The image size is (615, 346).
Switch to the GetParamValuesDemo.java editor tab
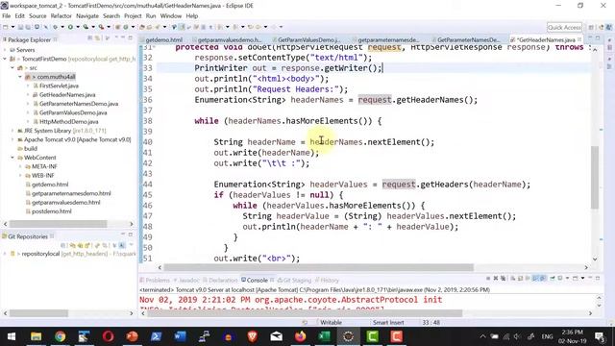(308, 40)
